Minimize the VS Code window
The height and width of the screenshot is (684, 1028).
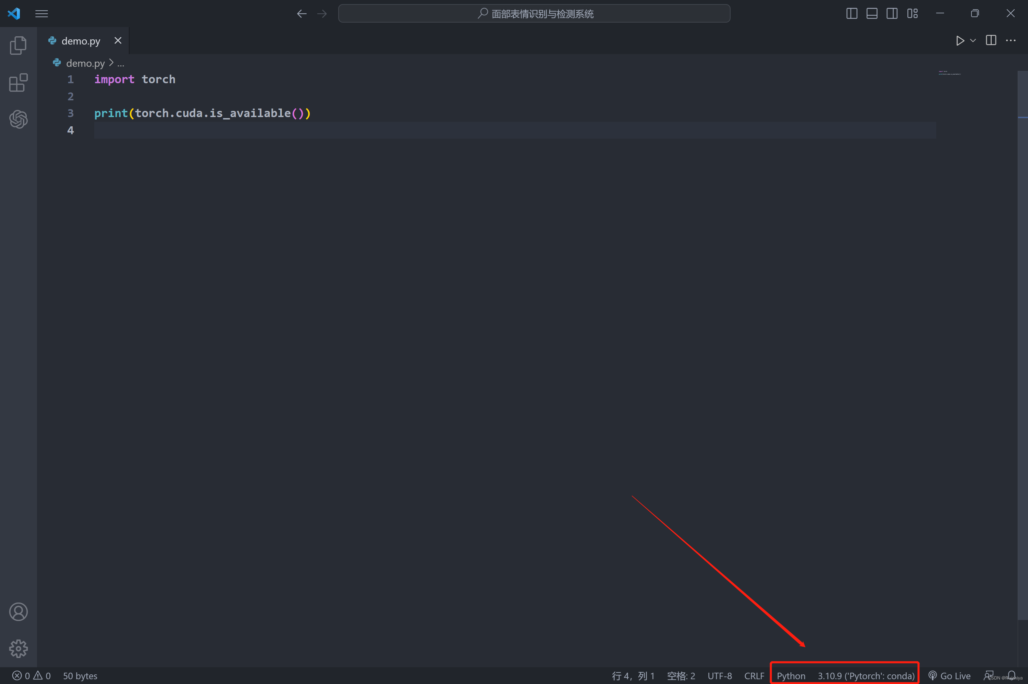940,14
